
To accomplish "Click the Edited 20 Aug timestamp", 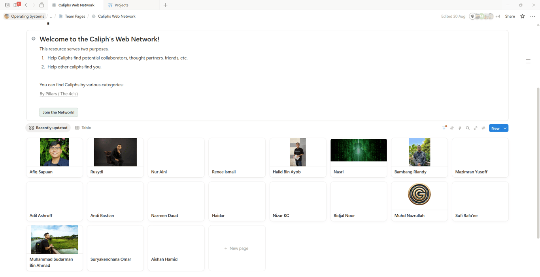I will coord(453,16).
